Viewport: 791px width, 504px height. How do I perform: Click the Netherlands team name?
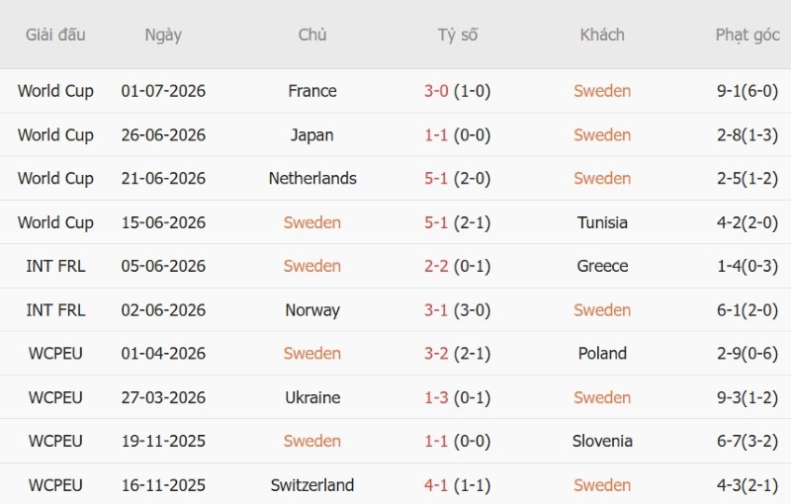point(312,179)
